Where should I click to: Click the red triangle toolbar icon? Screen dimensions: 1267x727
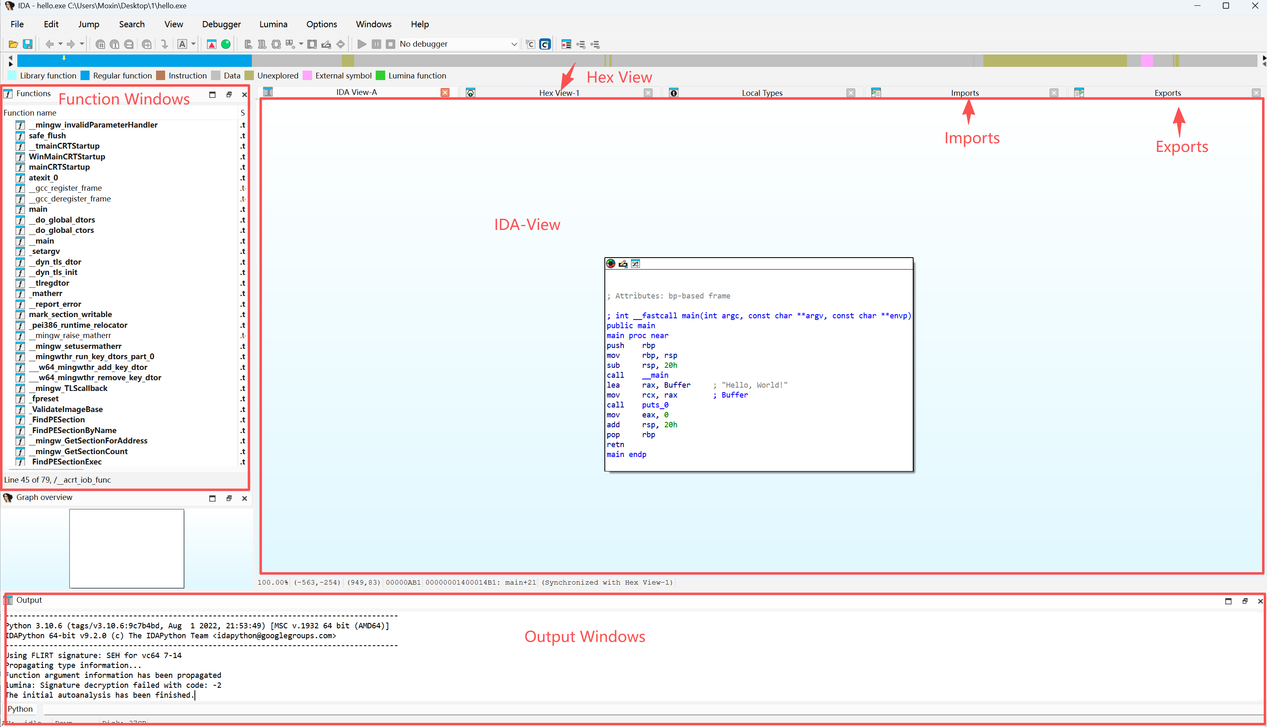click(x=212, y=44)
